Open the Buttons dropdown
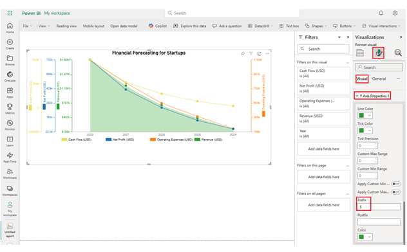Viewport: 407px width, 252px height. (x=344, y=26)
